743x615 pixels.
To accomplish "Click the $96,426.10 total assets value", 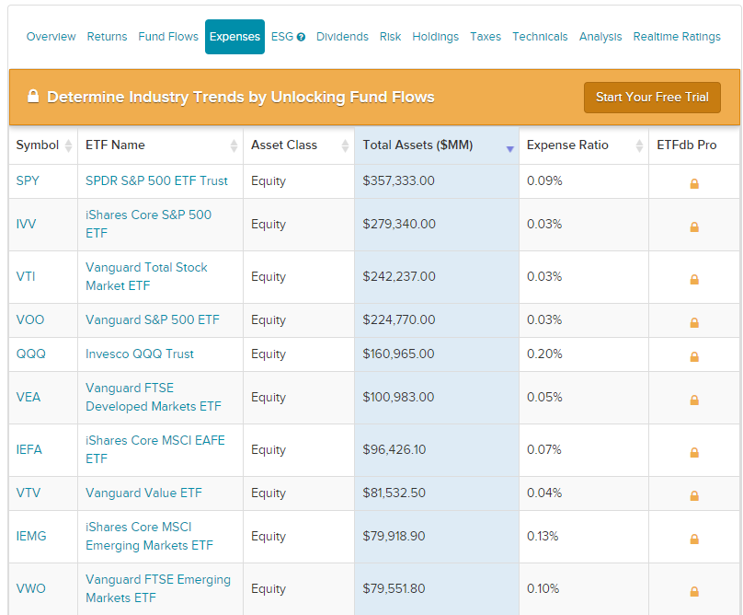I will (x=394, y=449).
